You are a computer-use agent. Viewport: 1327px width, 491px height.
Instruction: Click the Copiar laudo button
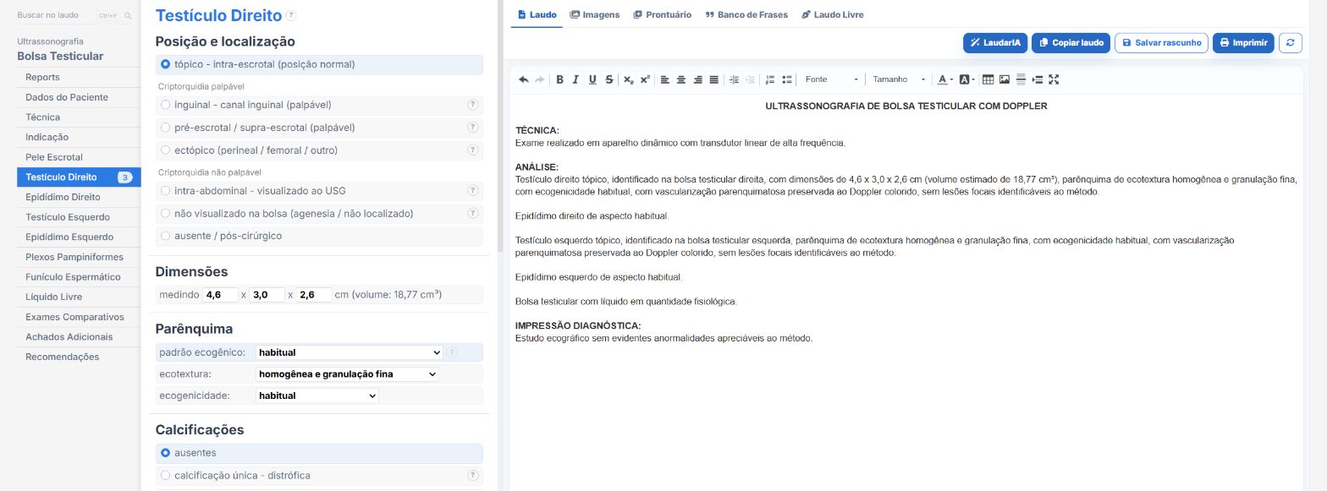[x=1071, y=42]
